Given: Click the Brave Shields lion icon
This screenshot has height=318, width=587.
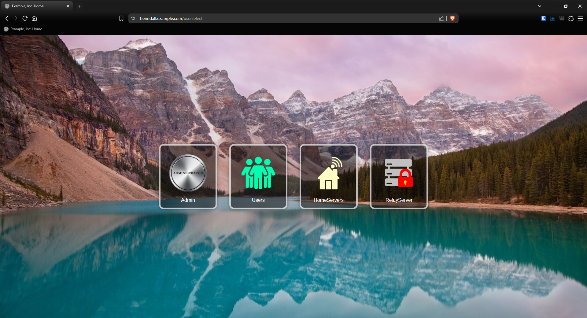Looking at the screenshot, I should point(452,18).
